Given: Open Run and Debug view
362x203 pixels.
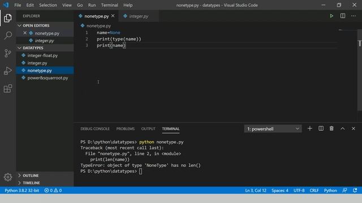Looking at the screenshot, I should pos(7,71).
